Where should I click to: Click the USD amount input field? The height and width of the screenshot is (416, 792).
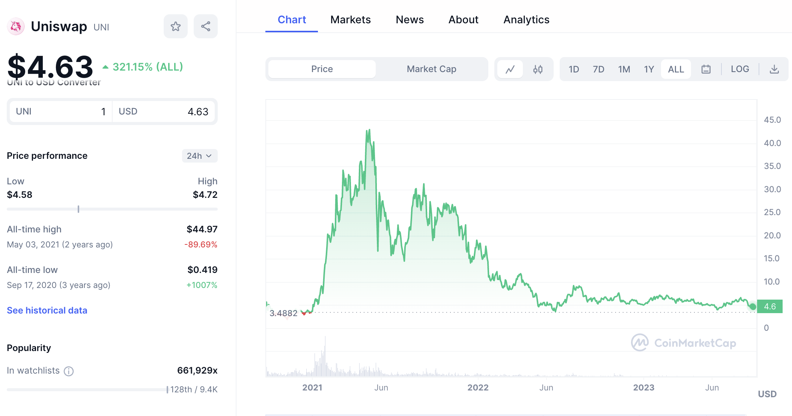[x=164, y=112]
